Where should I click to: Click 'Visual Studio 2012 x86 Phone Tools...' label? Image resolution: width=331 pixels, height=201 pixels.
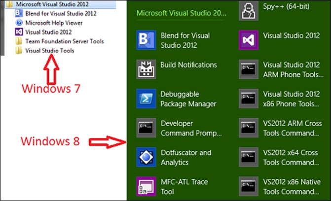[292, 99]
